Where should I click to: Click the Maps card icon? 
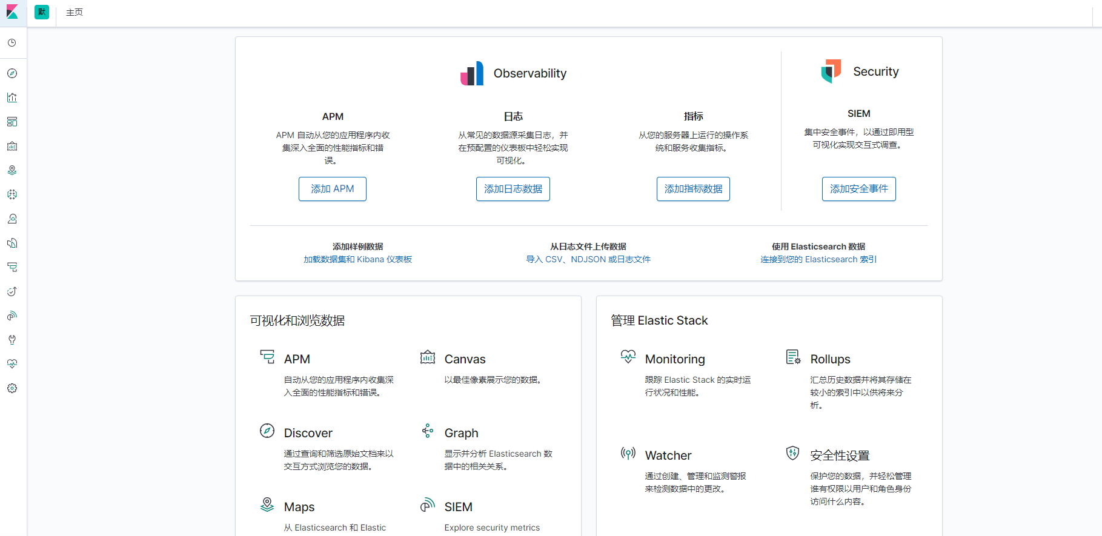(267, 505)
